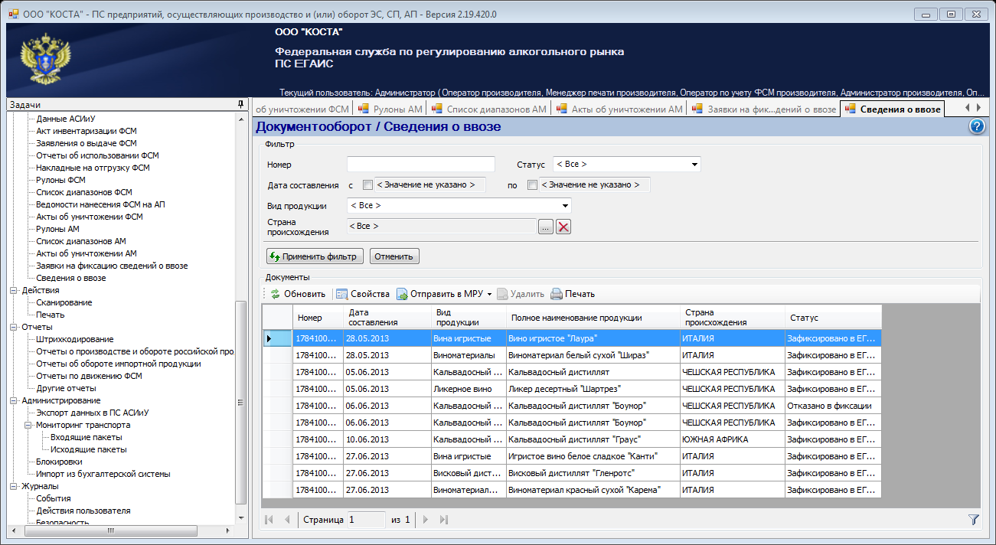Collapse the Действия tree node

pos(13,290)
